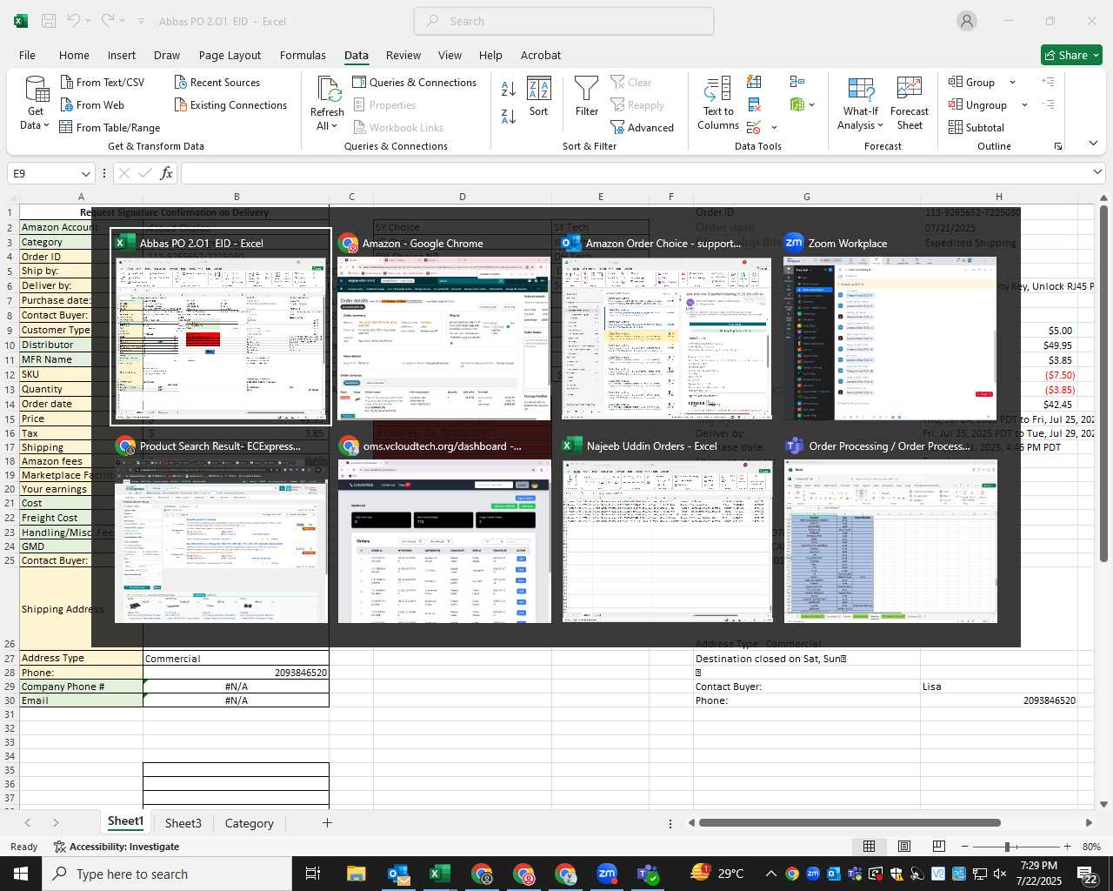
Task: Adjust the zoom slider handle
Action: pos(1007,847)
